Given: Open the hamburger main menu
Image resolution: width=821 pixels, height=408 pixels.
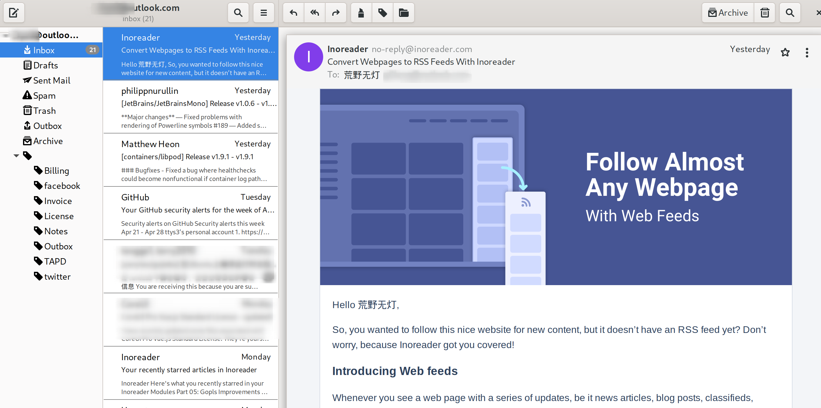Looking at the screenshot, I should pos(263,13).
